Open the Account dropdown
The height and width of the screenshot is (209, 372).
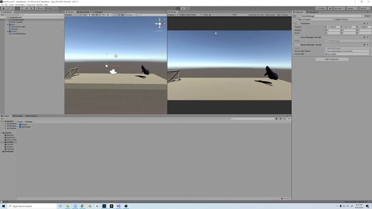[x=339, y=8]
